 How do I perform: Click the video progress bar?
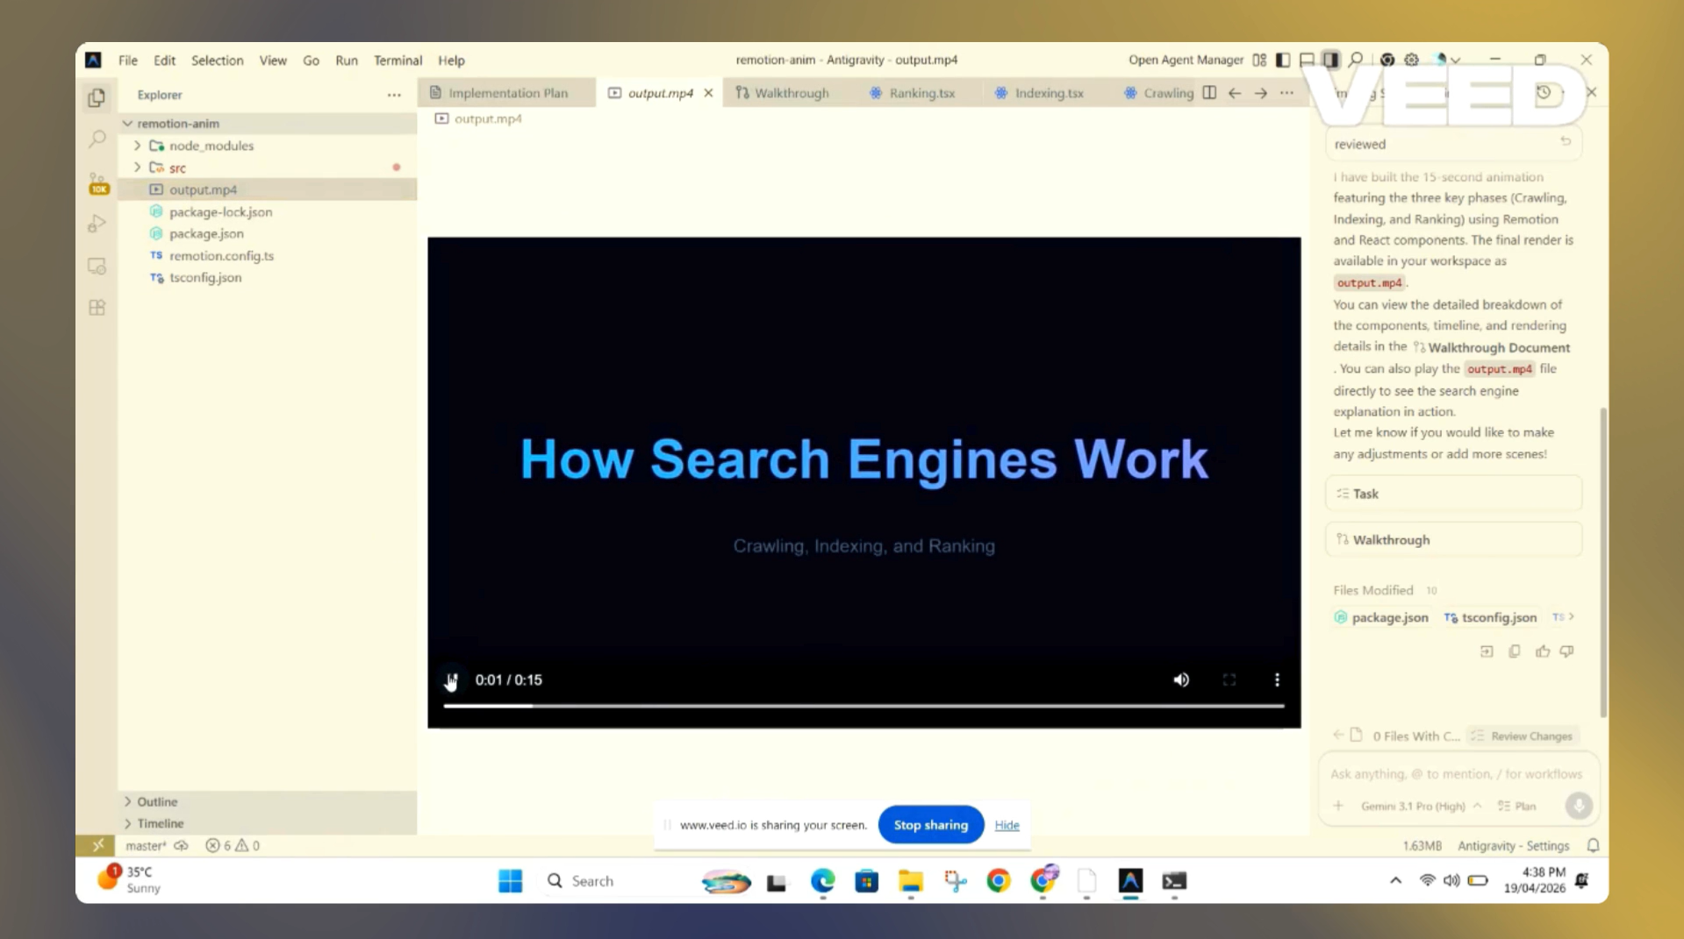(x=863, y=706)
